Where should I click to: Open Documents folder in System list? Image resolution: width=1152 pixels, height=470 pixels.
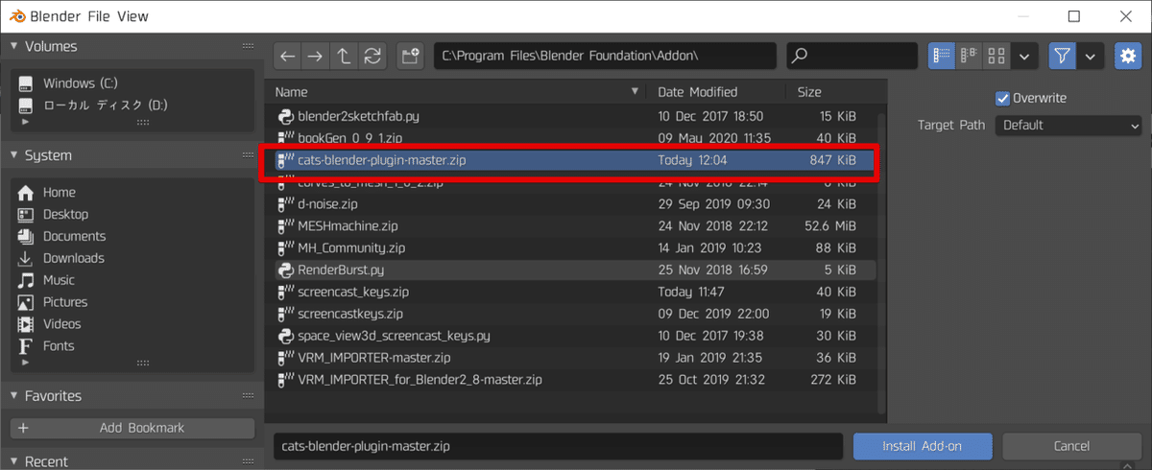tap(132, 236)
